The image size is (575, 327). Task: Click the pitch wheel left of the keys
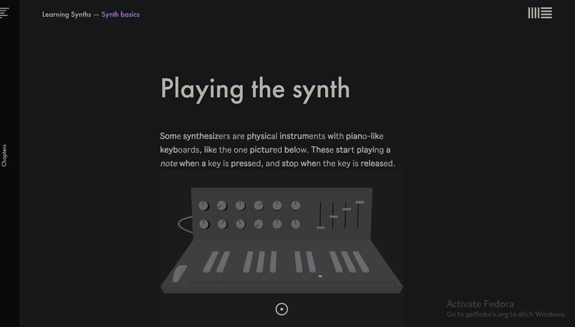tap(179, 274)
